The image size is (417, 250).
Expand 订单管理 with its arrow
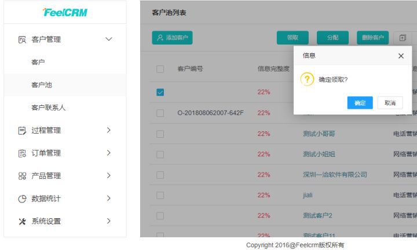click(108, 153)
